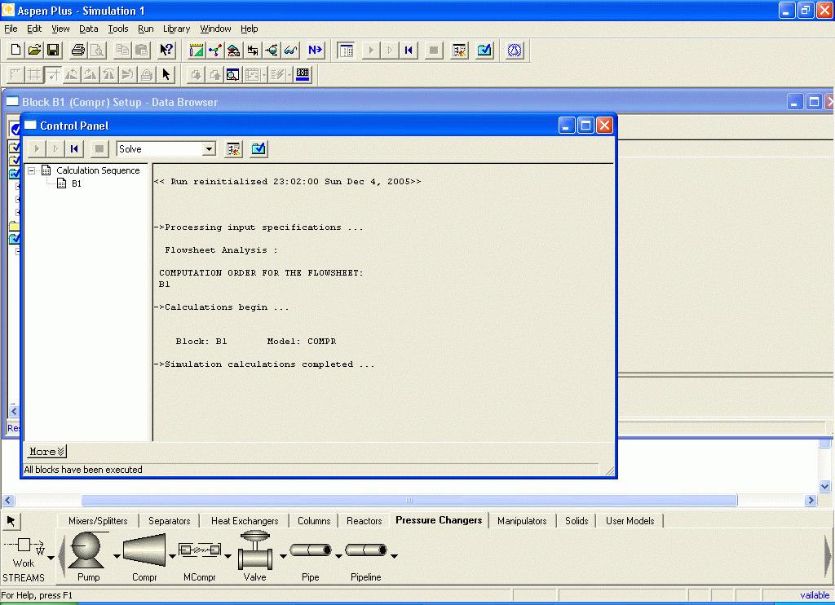Select B1 in the Calculation Sequence tree
The image size is (835, 605).
(x=77, y=183)
